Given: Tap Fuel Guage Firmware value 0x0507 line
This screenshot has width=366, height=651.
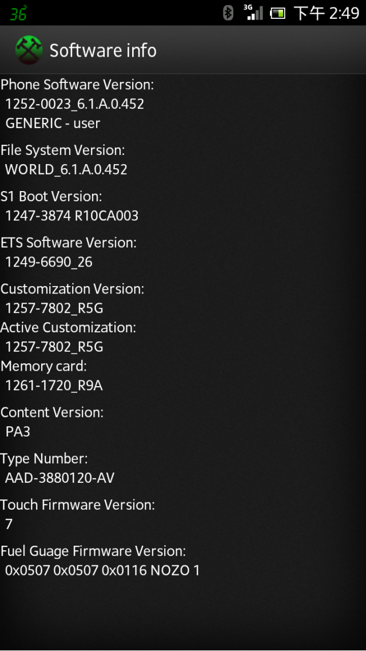Looking at the screenshot, I should coord(102,571).
